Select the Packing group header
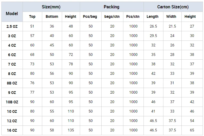The image size is (204, 136). 112,7
